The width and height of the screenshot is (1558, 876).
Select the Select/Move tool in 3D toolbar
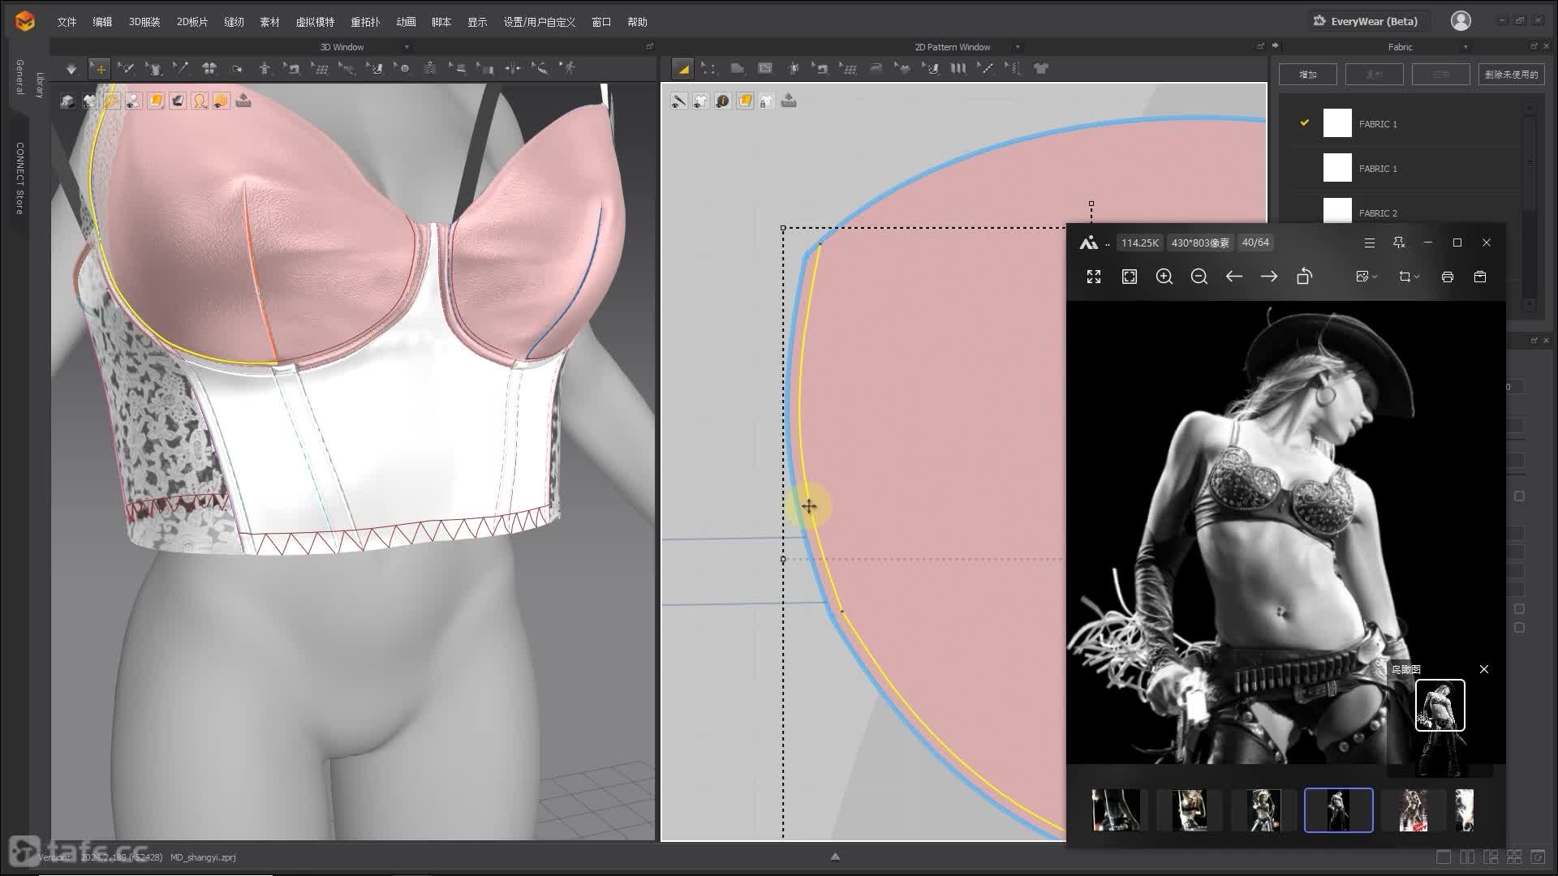[x=99, y=69]
